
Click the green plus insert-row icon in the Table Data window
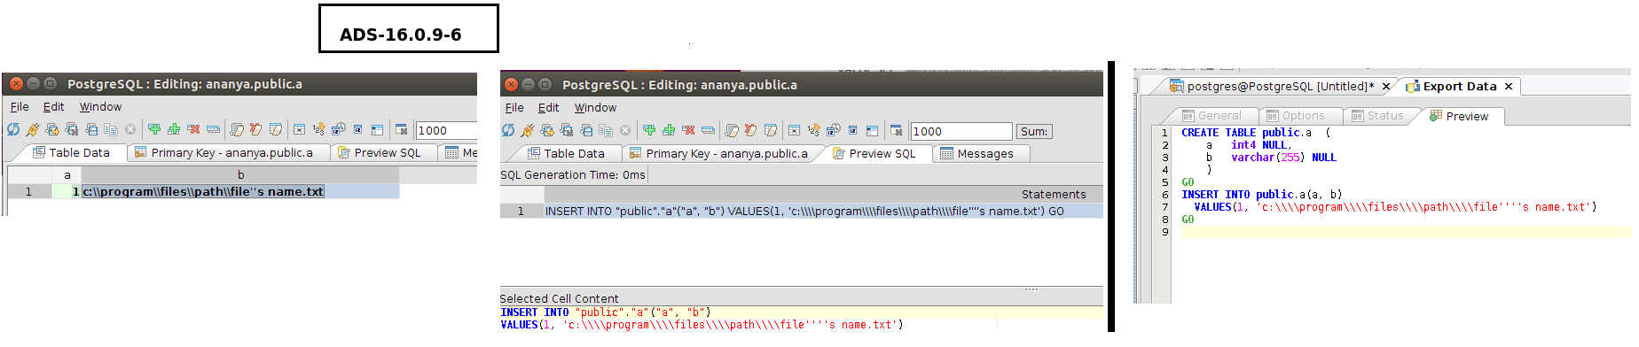pos(154,129)
